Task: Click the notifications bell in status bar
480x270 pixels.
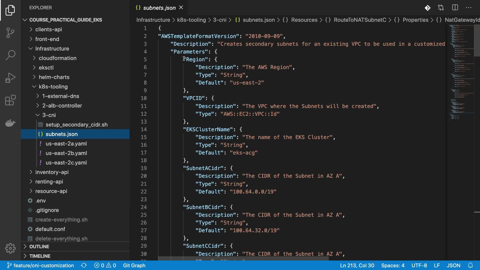Action: [470, 265]
